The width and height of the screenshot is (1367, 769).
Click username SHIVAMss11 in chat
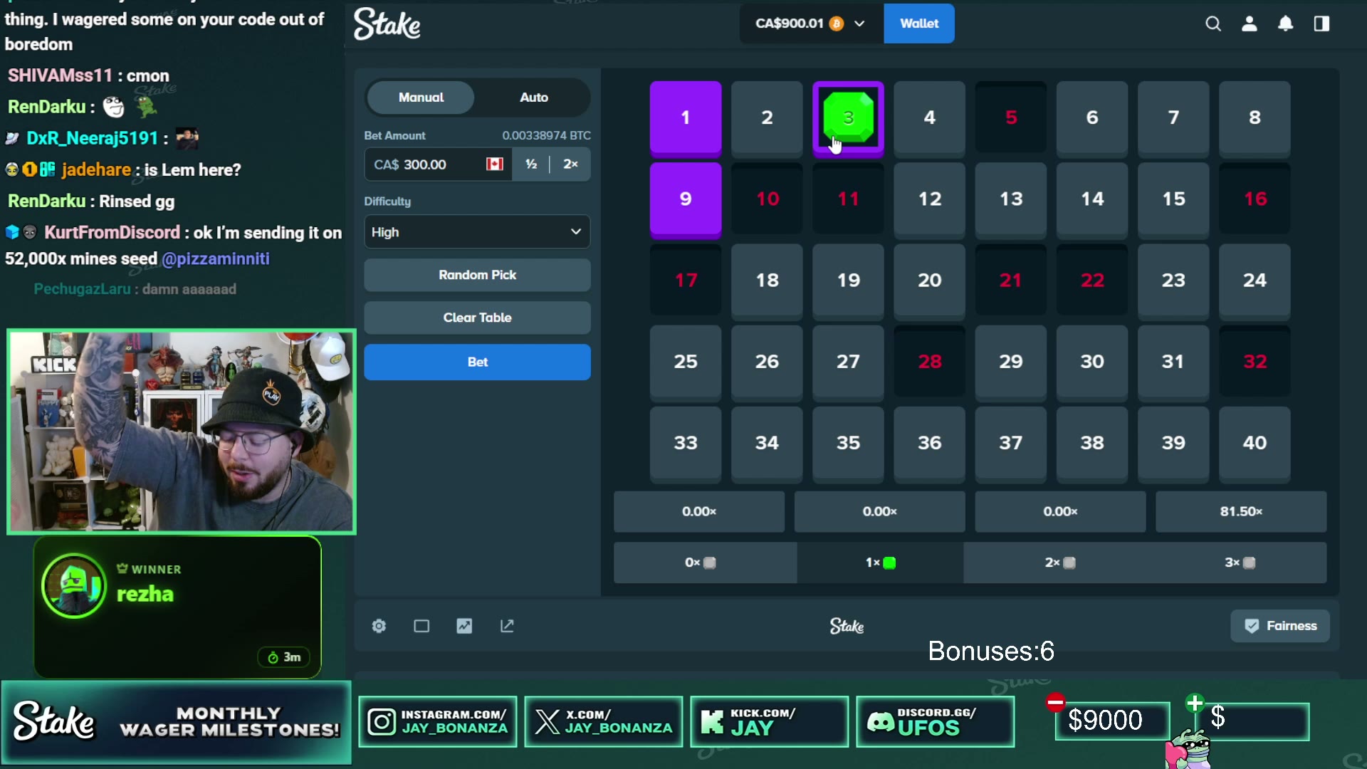click(60, 75)
